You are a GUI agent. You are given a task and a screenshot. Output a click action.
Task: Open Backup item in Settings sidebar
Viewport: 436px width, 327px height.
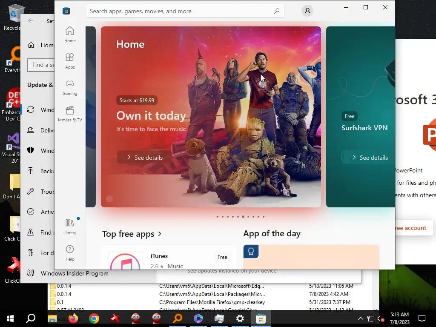point(38,171)
